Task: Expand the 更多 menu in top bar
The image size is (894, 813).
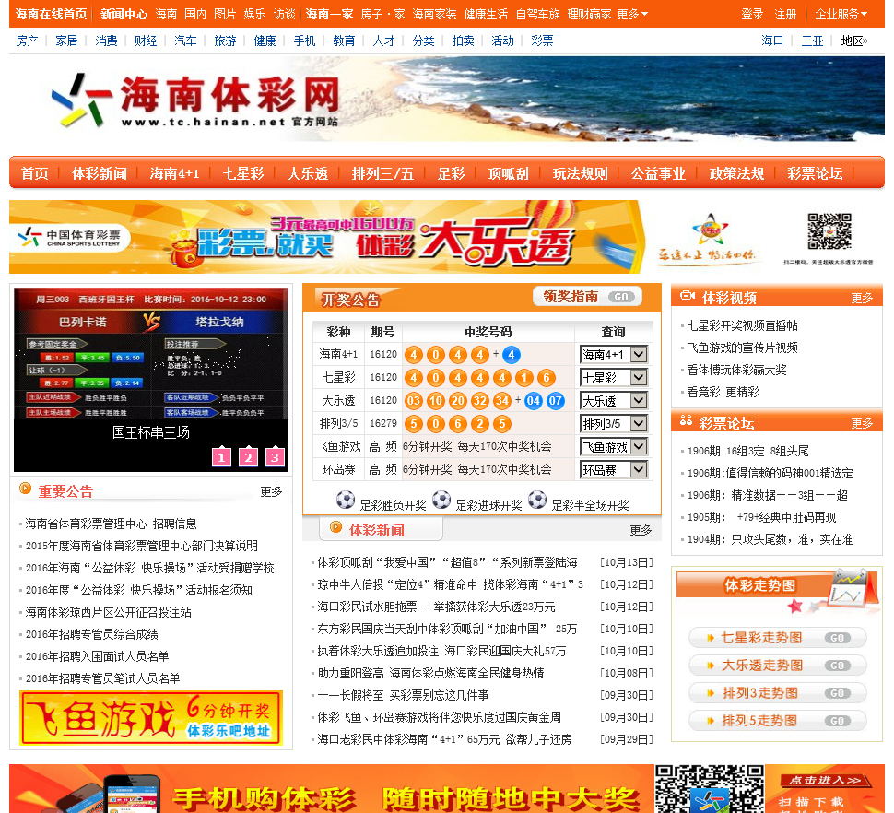Action: pyautogui.click(x=632, y=14)
